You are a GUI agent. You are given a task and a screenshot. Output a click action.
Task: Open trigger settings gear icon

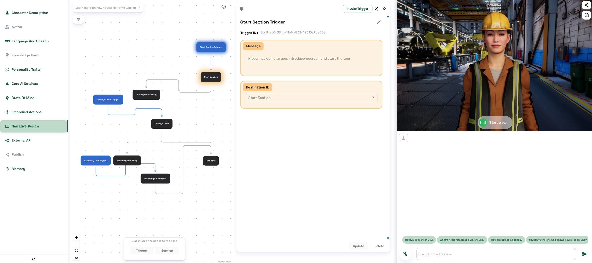coord(242,9)
